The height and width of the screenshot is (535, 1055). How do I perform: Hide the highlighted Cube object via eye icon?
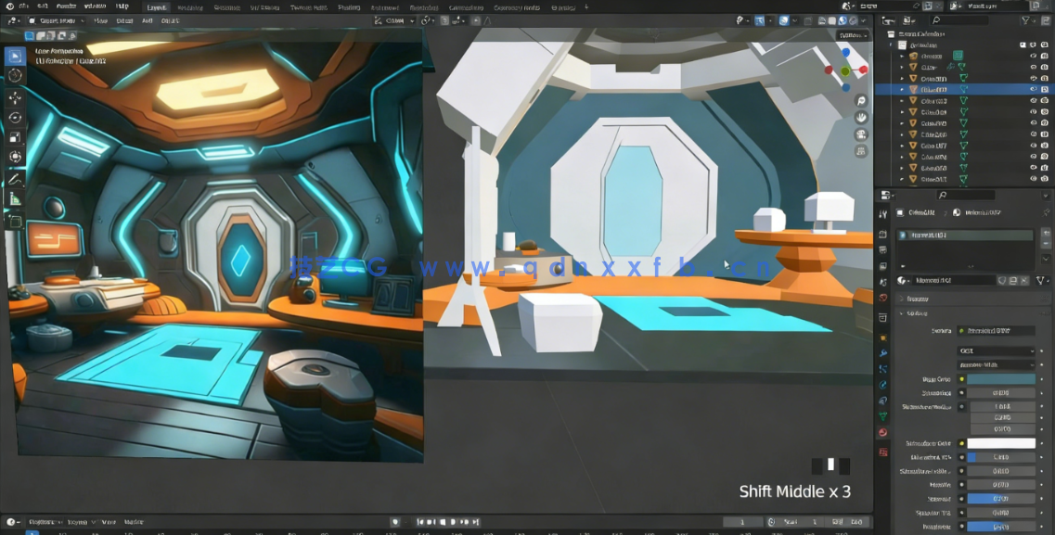pos(1033,90)
